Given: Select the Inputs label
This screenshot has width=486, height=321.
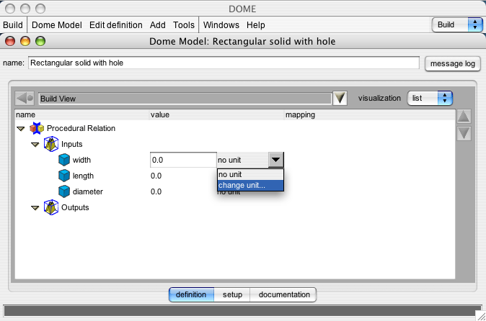Looking at the screenshot, I should click(x=71, y=144).
